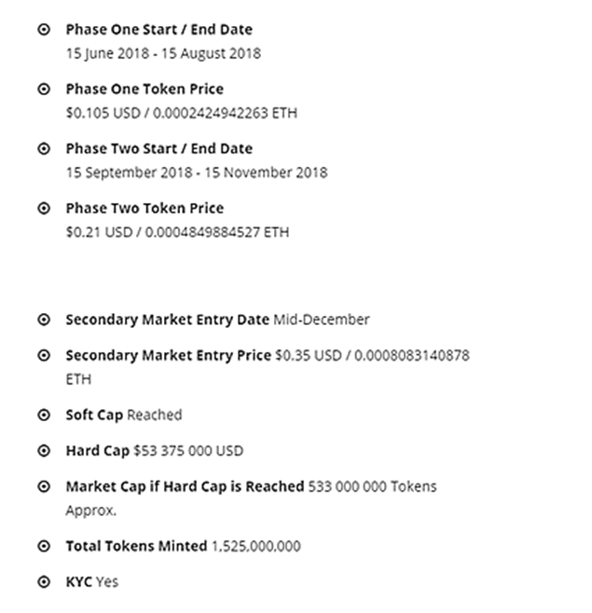Click the Phase One Start / End Date heading
This screenshot has height=613, width=592.
point(158,30)
